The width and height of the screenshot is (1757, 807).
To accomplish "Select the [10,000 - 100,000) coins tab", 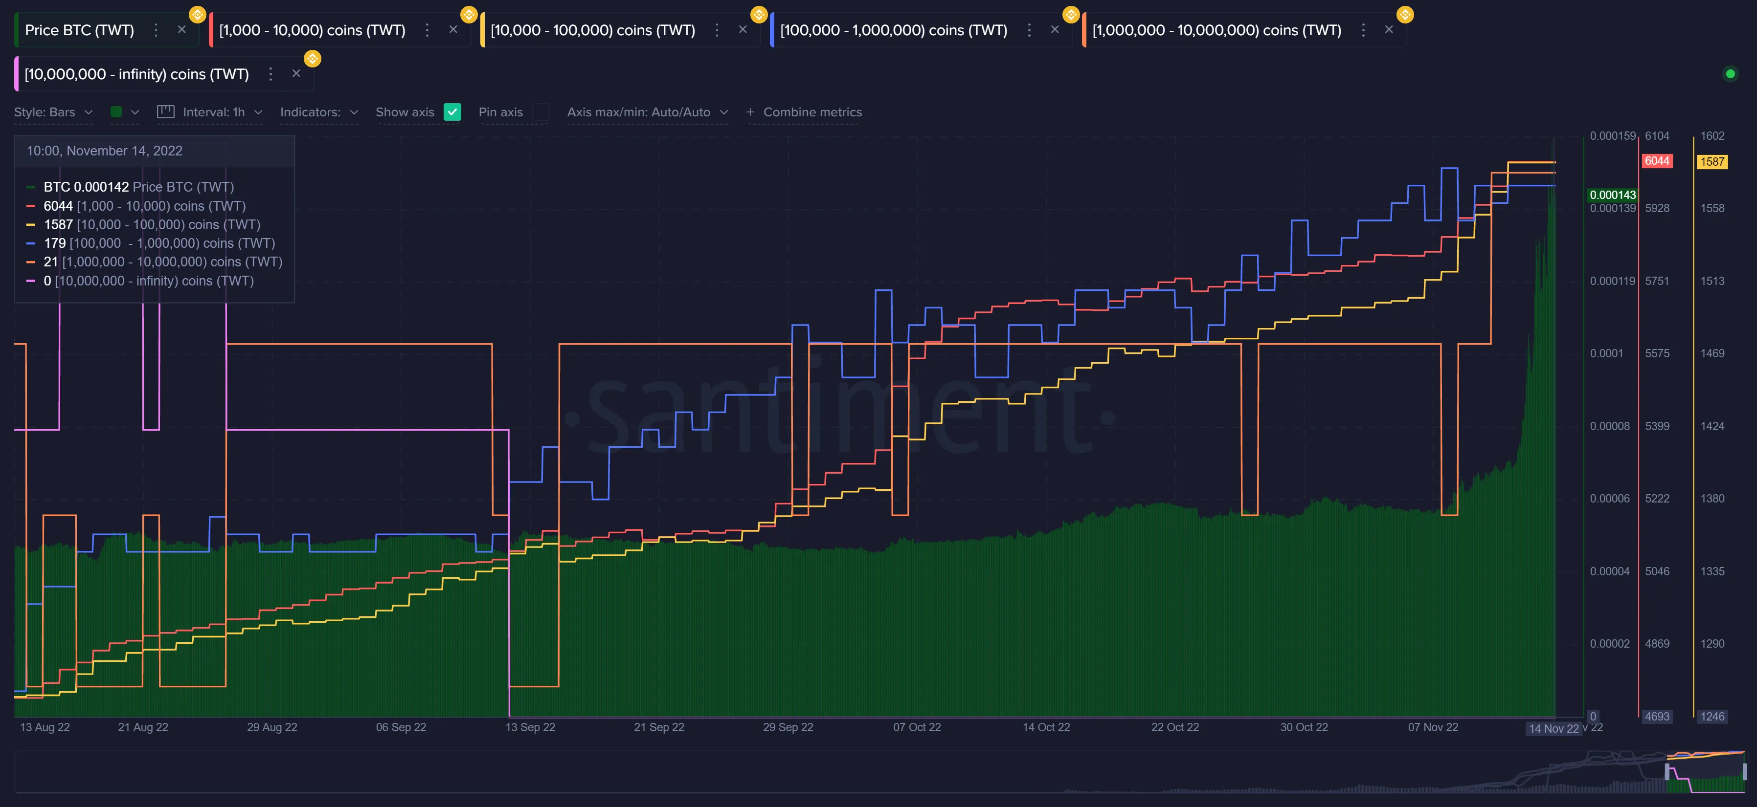I will pos(592,30).
